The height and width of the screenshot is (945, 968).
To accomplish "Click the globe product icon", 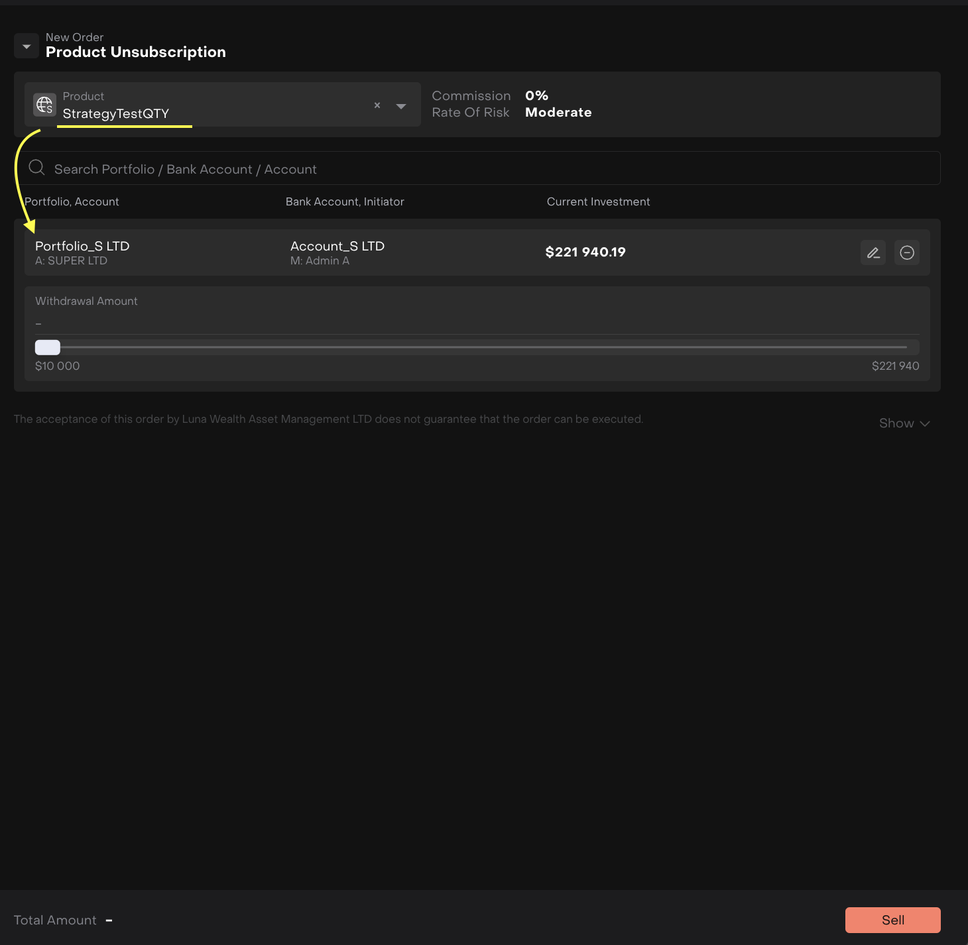I will (44, 105).
